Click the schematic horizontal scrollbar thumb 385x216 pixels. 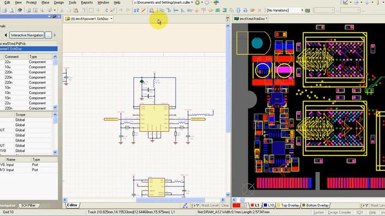(x=170, y=200)
